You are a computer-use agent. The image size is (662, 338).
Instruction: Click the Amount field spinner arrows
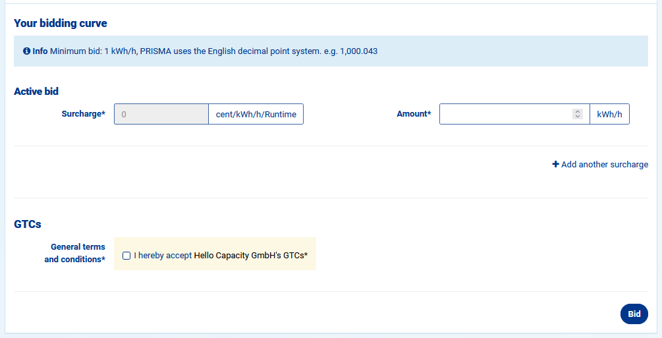(578, 114)
